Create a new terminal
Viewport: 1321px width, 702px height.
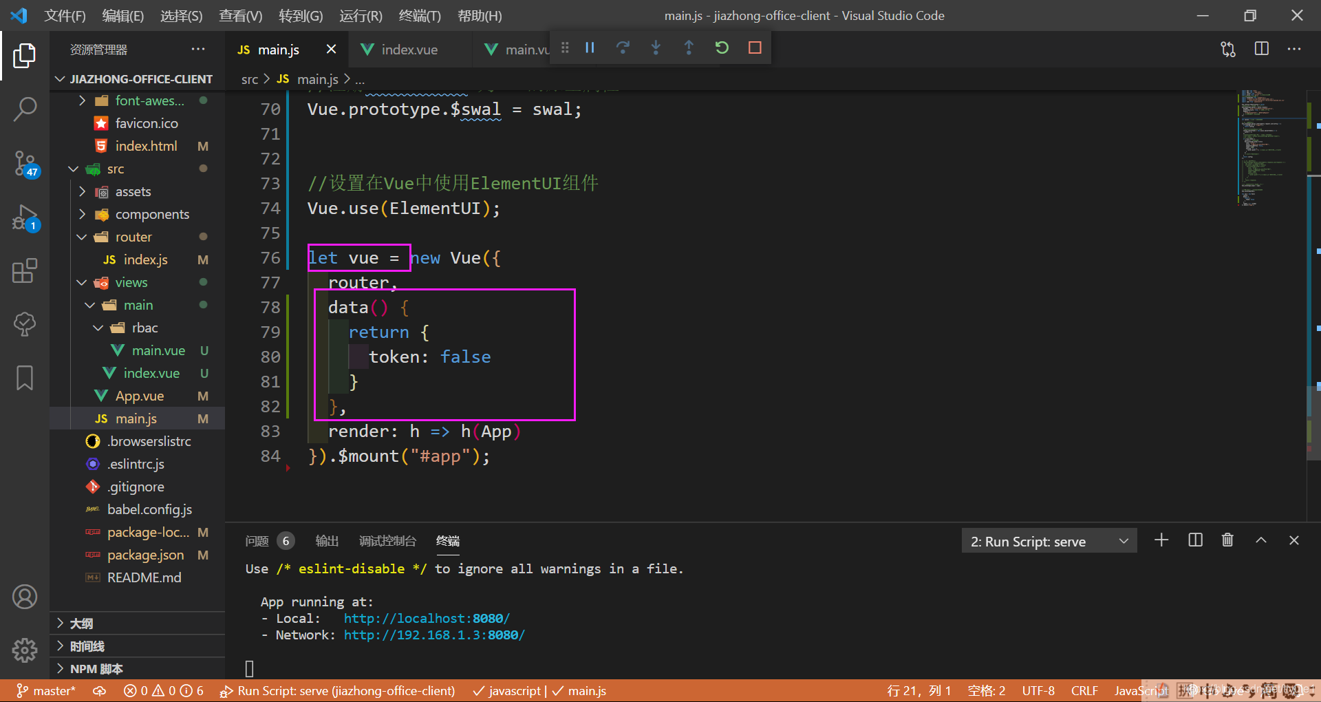pos(1161,540)
